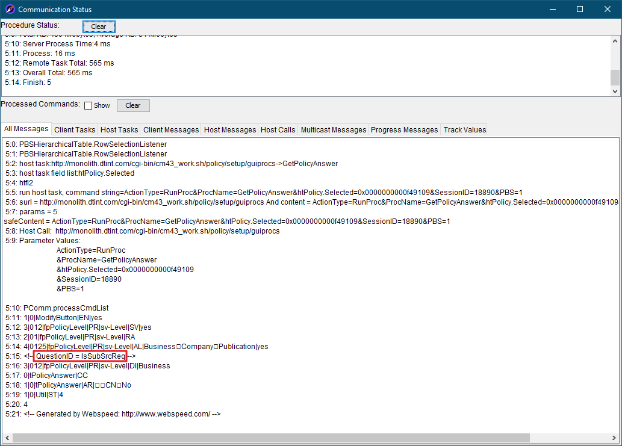
Task: Click the messages pane scroll right arrow
Action: tap(614, 438)
